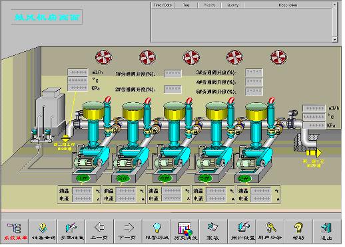Open 历史曲线 history trend chart icon
Screen dimensions: 345x247
pos(185,231)
